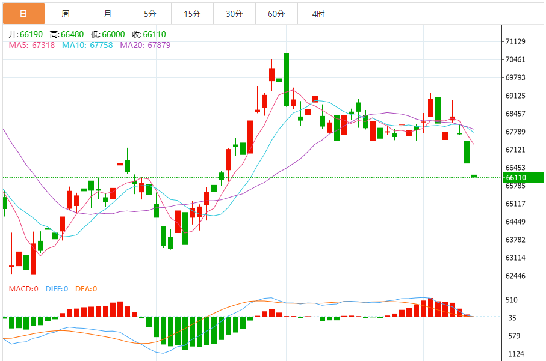Click the opening price 开:66190

pos(26,34)
